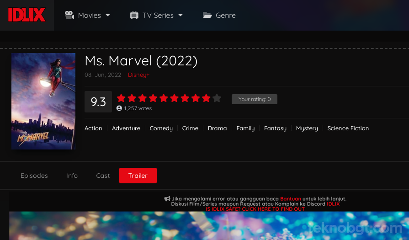The image size is (409, 240).
Task: Open the Science Fiction genre link
Action: [348, 128]
